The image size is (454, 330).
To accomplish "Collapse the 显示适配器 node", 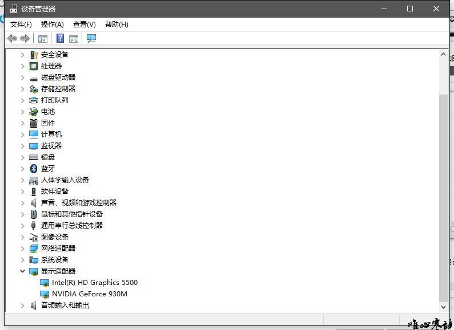I will pos(22,271).
